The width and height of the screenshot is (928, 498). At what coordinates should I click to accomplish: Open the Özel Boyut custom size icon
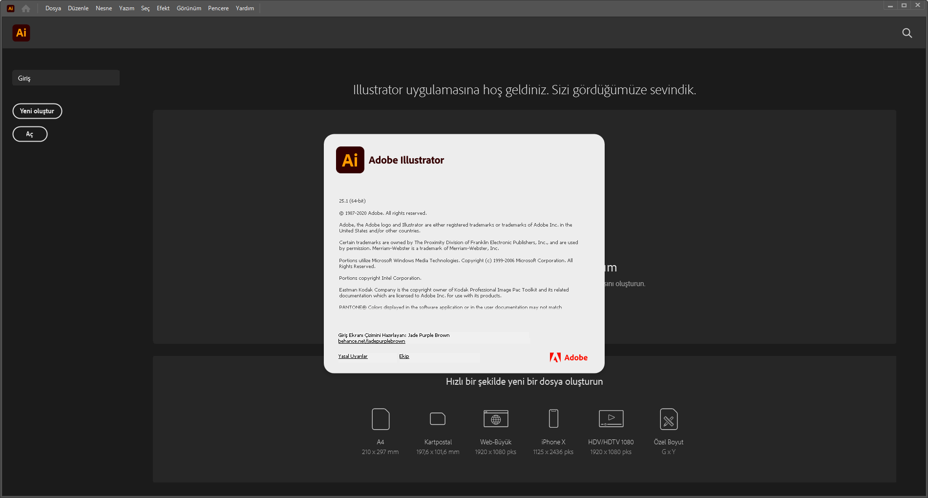[669, 419]
